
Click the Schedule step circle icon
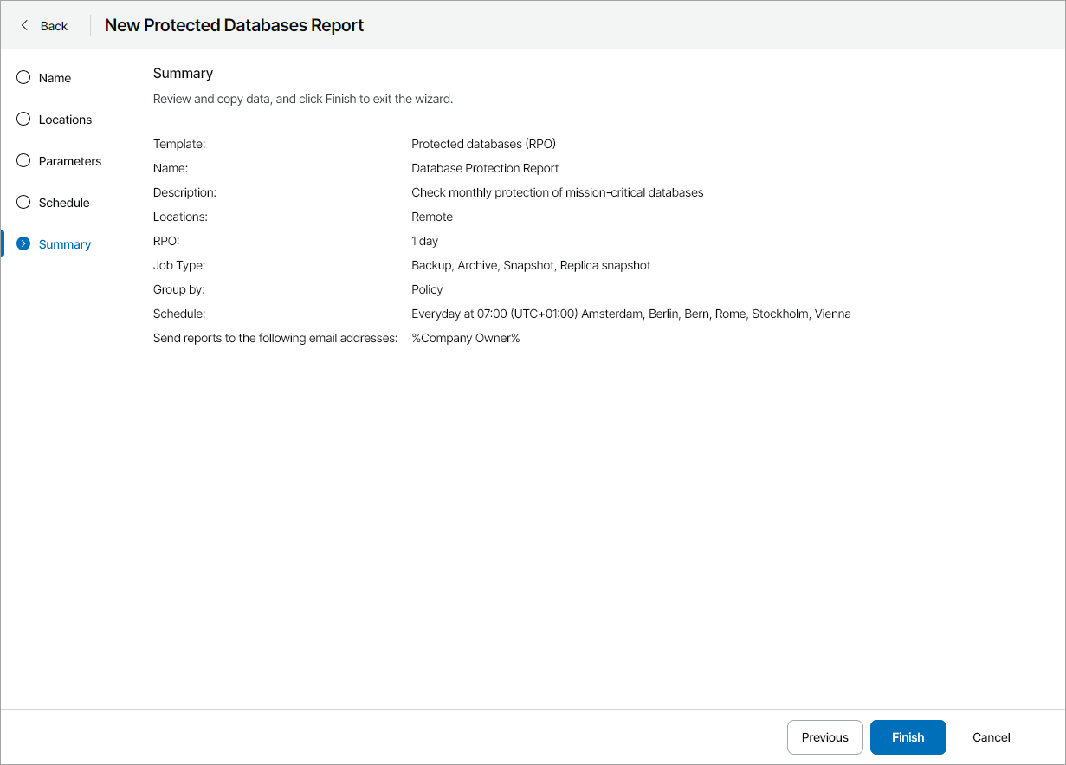click(23, 203)
